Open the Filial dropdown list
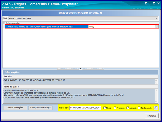This screenshot has height=122, width=162. click(156, 18)
